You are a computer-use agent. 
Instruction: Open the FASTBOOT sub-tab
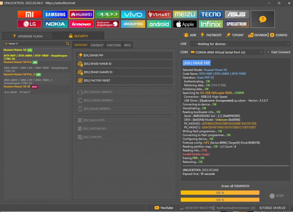point(97,45)
